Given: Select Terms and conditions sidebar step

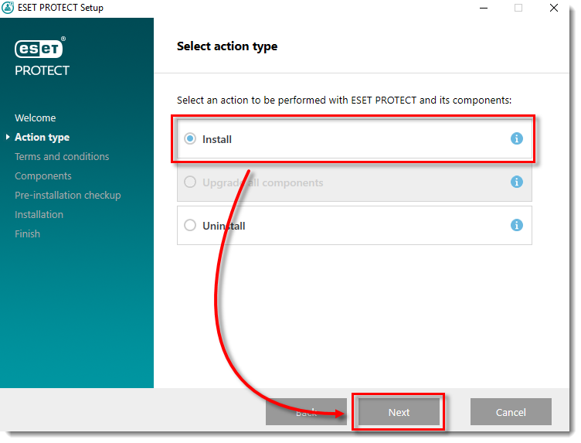Looking at the screenshot, I should click(x=62, y=156).
